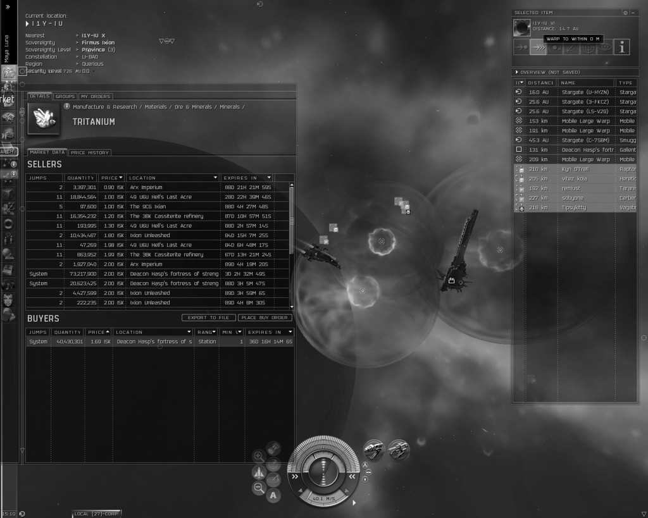Click Tritanium item picture in market details

click(x=44, y=118)
